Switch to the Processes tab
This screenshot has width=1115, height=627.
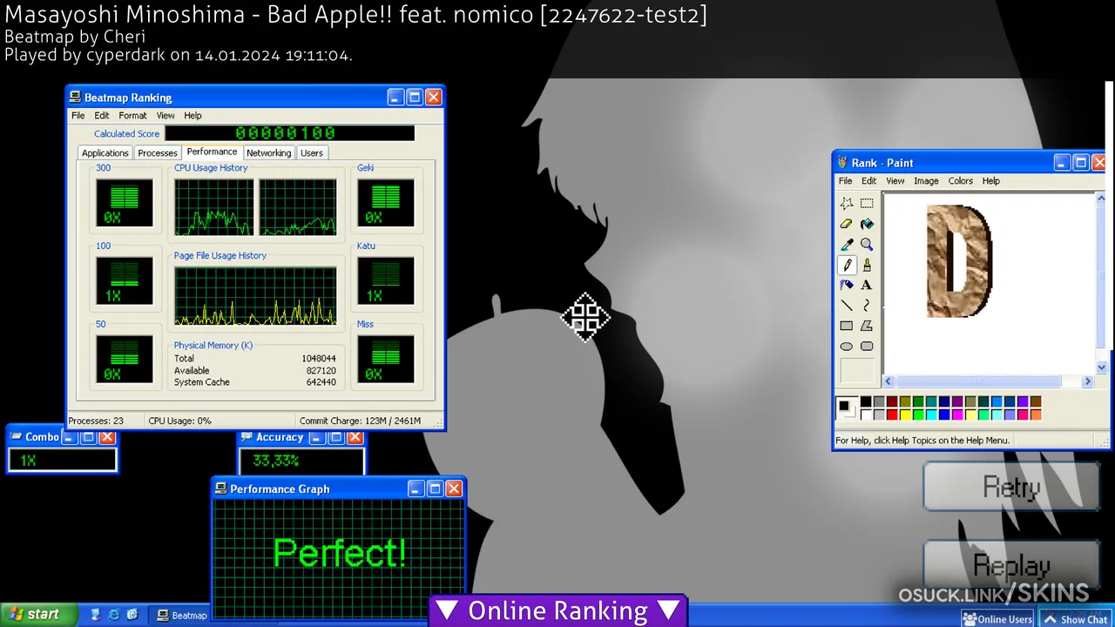pos(157,153)
